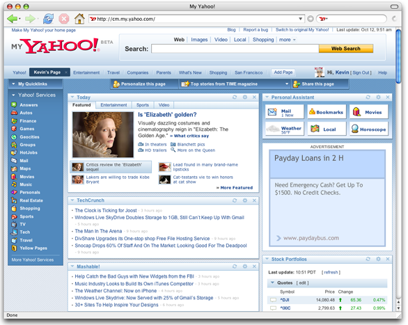Collapse the Personal Assistant module
Image resolution: width=408 pixels, height=325 pixels.
click(267, 97)
